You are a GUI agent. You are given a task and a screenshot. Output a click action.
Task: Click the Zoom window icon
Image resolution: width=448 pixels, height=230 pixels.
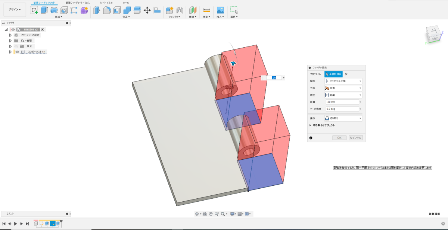[x=217, y=214]
